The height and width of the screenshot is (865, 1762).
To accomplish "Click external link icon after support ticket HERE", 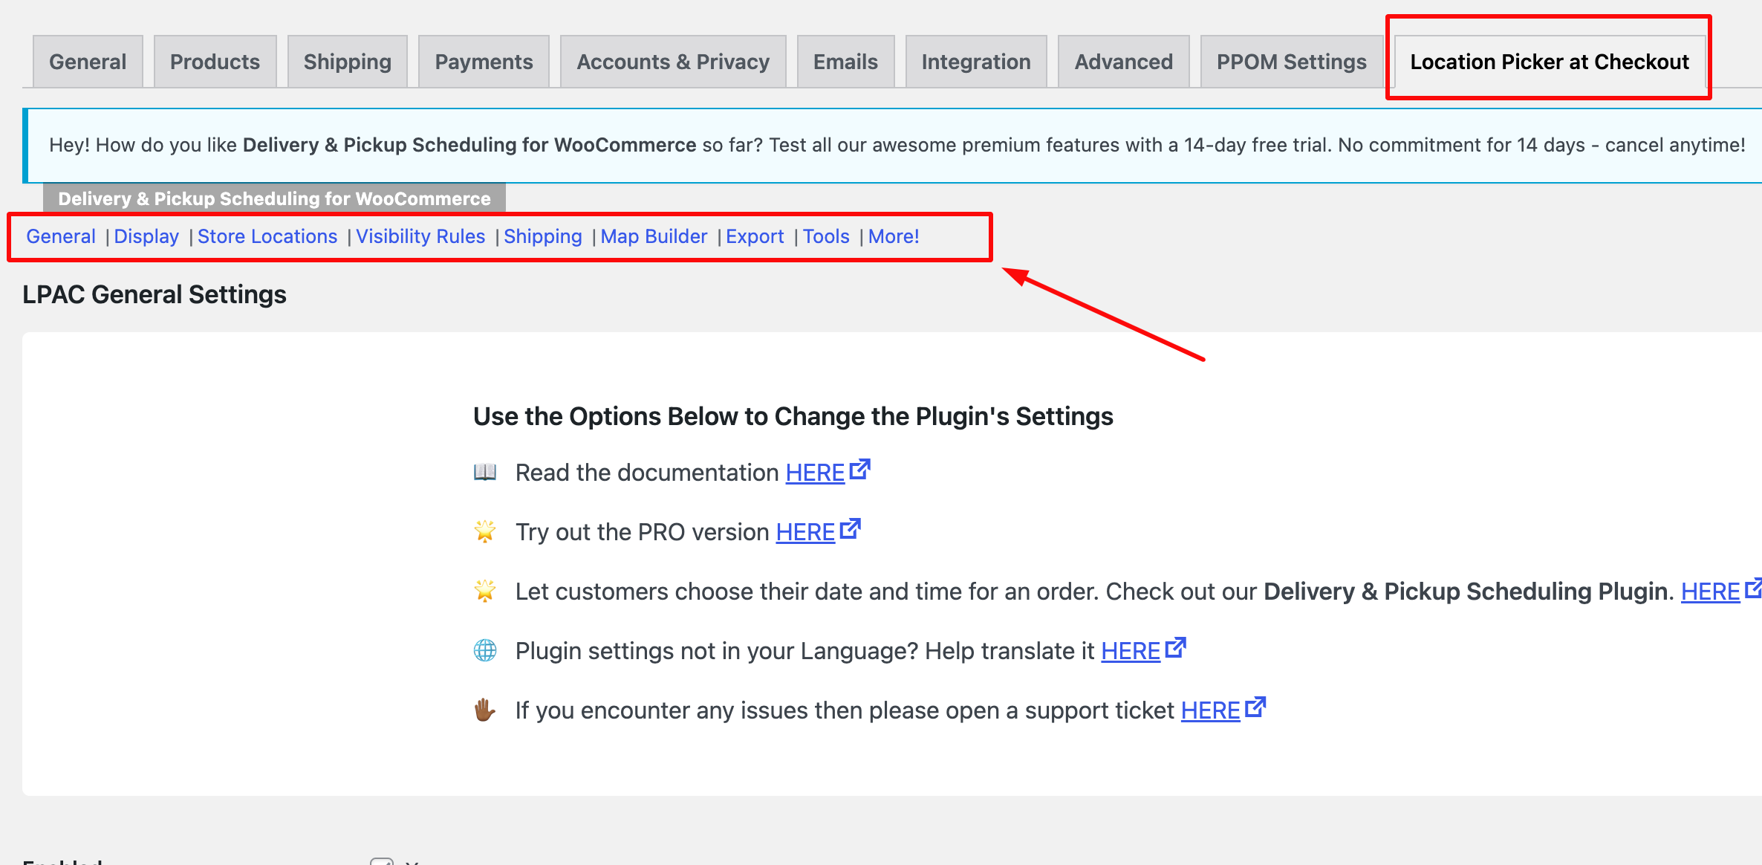I will click(x=1255, y=707).
